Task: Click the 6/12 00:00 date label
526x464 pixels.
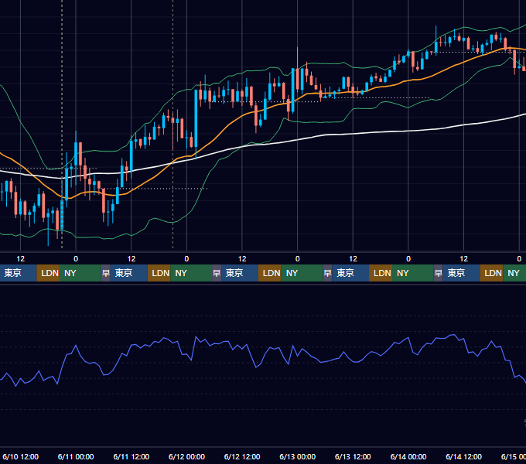Action: (186, 456)
